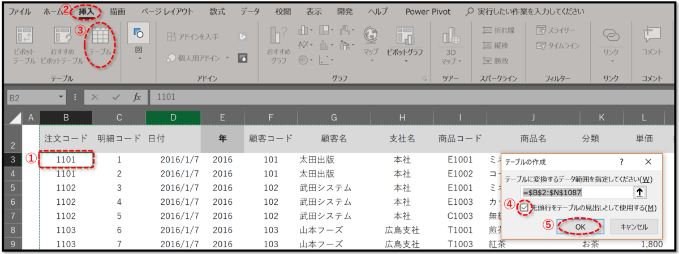Toggle 'use first row as headers' checkbox
This screenshot has height=254, width=679.
coord(525,208)
